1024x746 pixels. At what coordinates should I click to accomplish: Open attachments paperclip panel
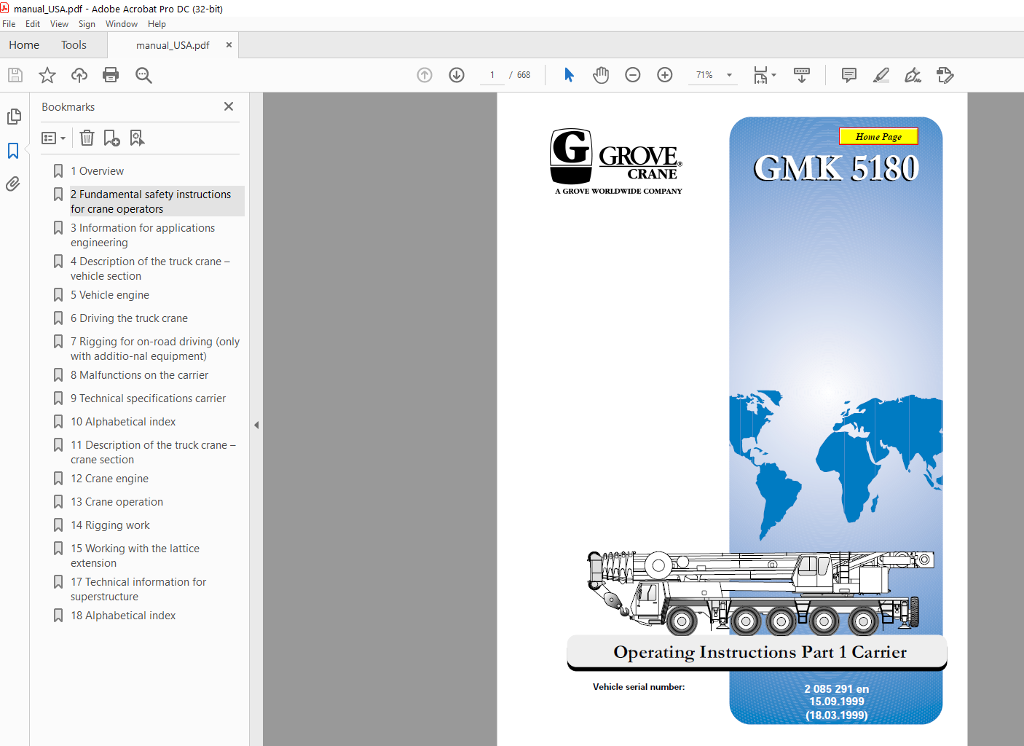pos(13,184)
